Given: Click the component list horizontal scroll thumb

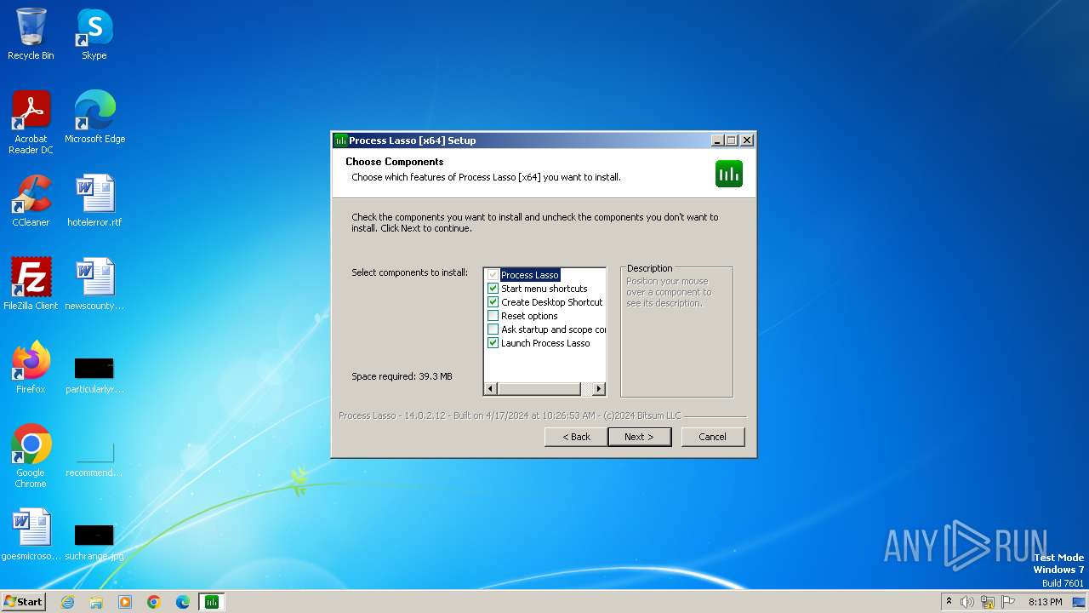Looking at the screenshot, I should click(x=539, y=389).
